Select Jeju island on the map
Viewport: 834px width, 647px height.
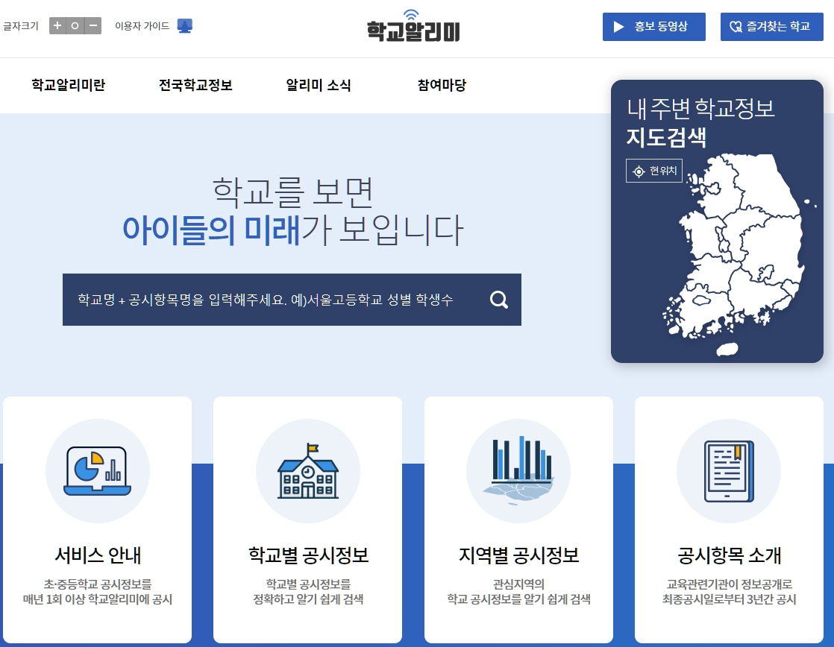click(727, 350)
